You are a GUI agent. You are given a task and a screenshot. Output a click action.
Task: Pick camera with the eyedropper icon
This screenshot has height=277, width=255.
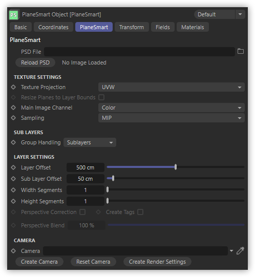240,251
